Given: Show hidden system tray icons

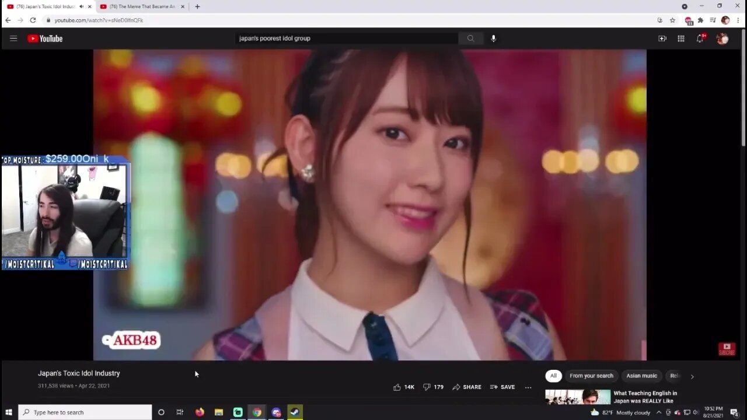Looking at the screenshot, I should click(x=659, y=412).
